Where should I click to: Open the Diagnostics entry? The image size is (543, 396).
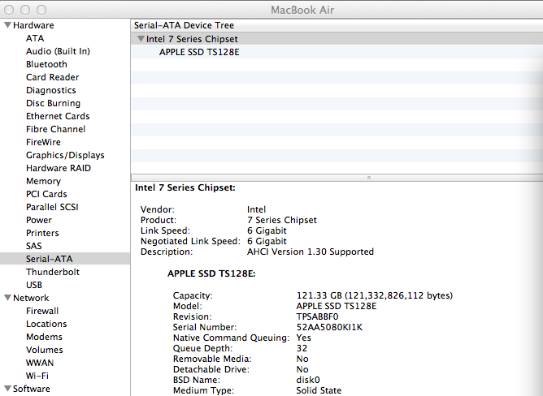[x=51, y=90]
